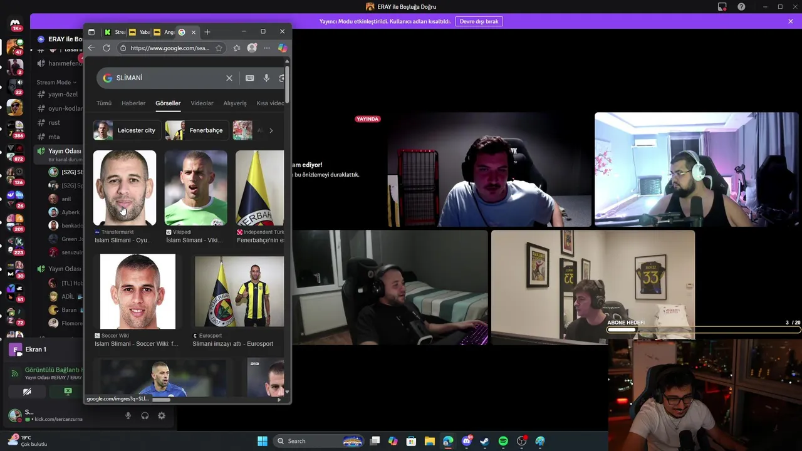Show more image filter chips arrow
This screenshot has height=451, width=802.
click(x=271, y=130)
